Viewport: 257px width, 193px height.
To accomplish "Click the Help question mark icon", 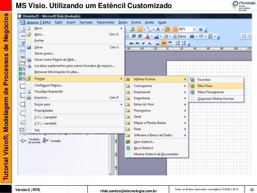I will tap(201, 29).
